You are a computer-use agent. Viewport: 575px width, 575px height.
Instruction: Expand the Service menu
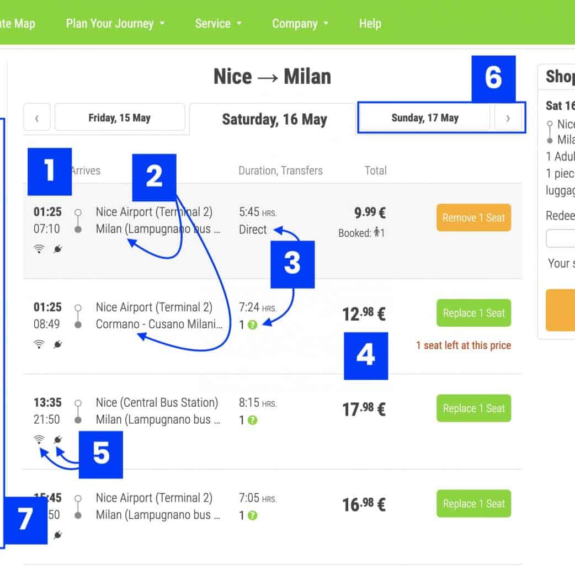(x=218, y=24)
